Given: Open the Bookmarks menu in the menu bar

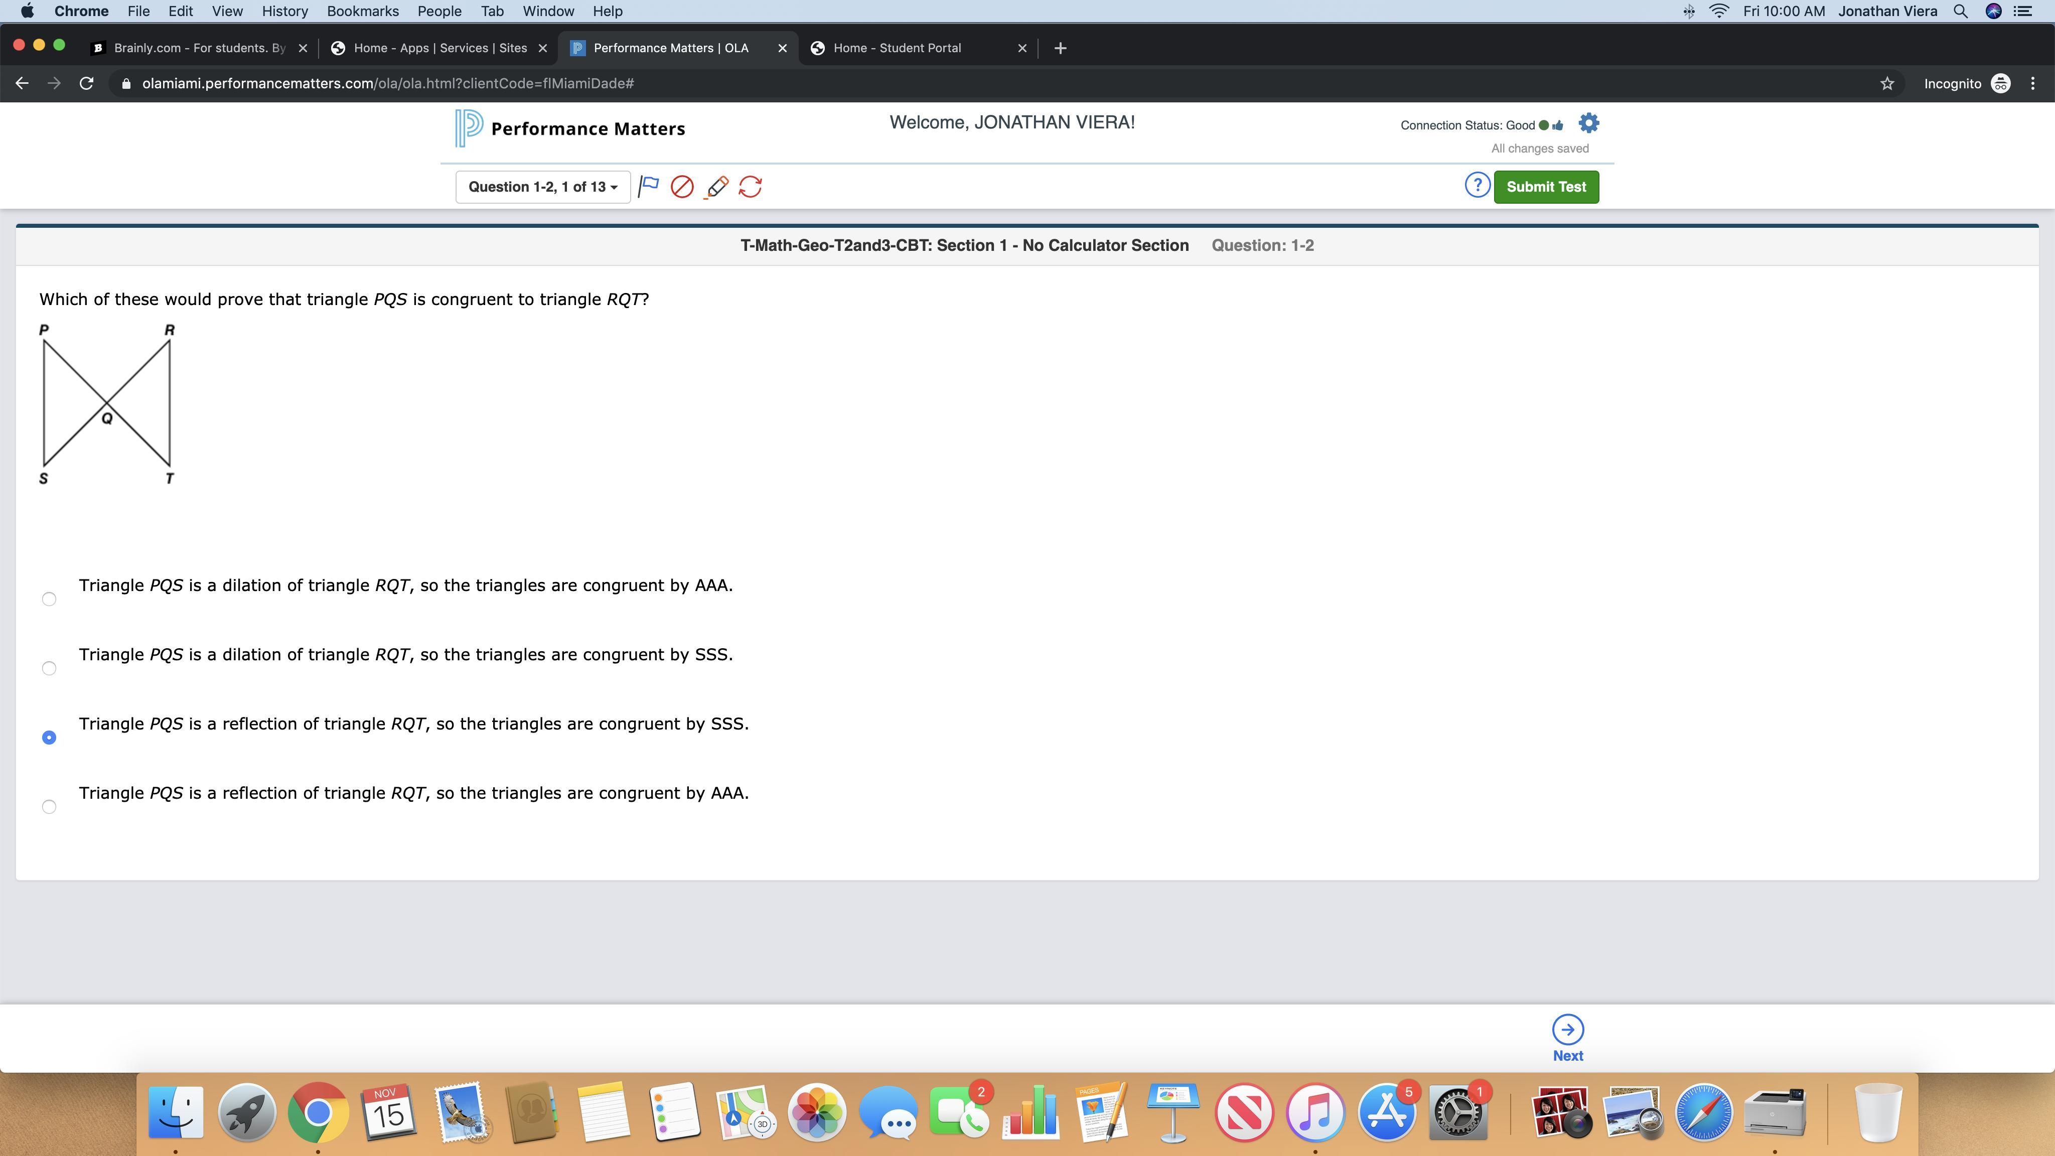Looking at the screenshot, I should (362, 11).
